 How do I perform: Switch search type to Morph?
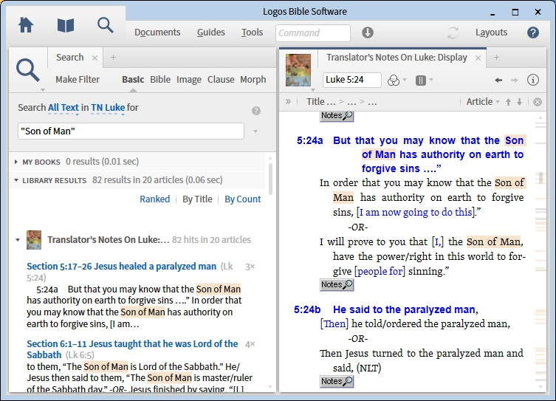click(253, 80)
